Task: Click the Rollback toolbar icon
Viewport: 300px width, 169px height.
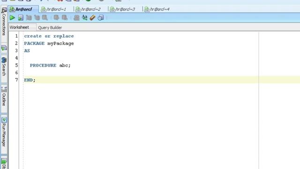Action: (65, 18)
